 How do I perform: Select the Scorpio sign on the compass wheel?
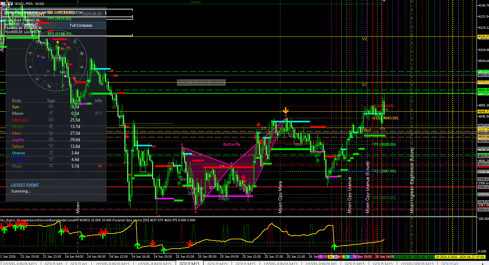(74, 79)
